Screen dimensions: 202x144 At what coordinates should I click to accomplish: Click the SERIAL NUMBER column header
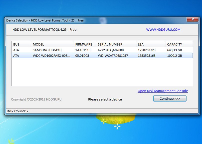click(x=116, y=44)
